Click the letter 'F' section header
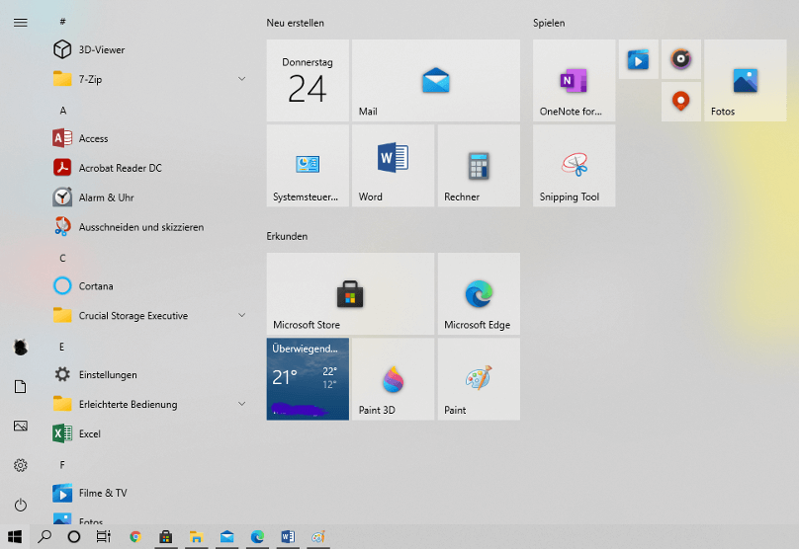799x549 pixels. click(62, 464)
